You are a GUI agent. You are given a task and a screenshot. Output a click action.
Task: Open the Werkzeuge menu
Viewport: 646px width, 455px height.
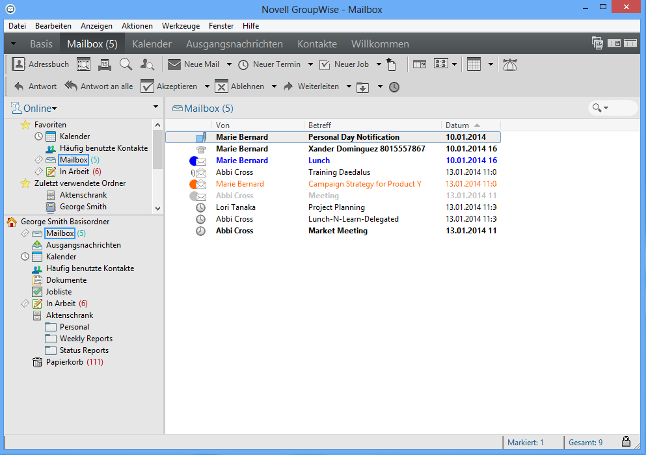(x=181, y=26)
